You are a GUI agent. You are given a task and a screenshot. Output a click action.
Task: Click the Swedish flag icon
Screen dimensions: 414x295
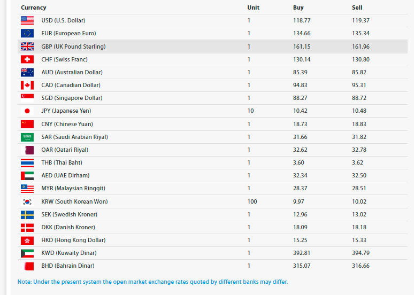point(27,214)
